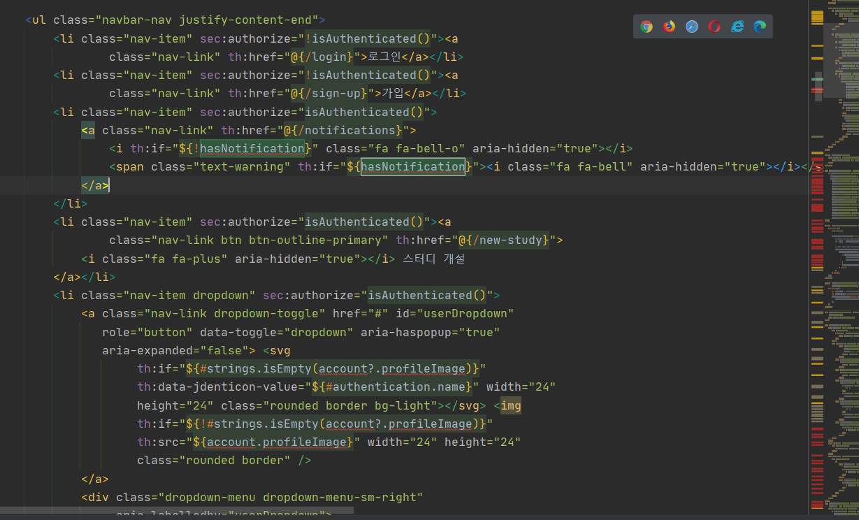Click the boxed hasNotification in the span line

click(x=413, y=166)
